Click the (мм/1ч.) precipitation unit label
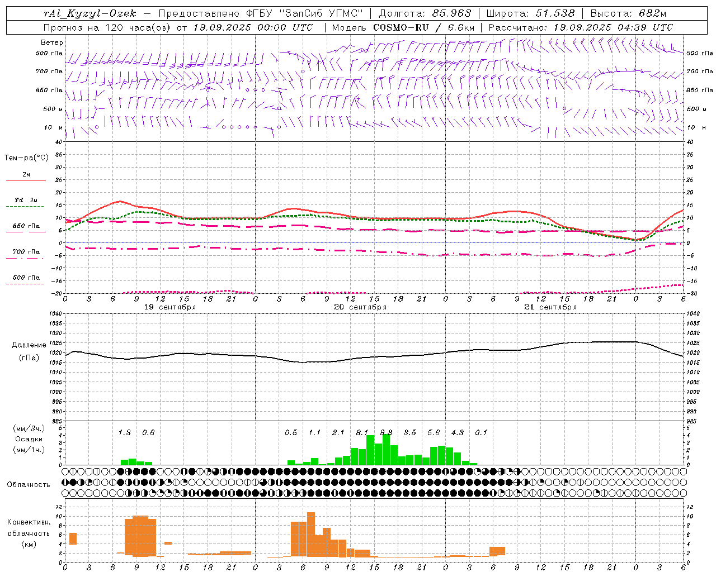This screenshot has width=716, height=572. (29, 449)
